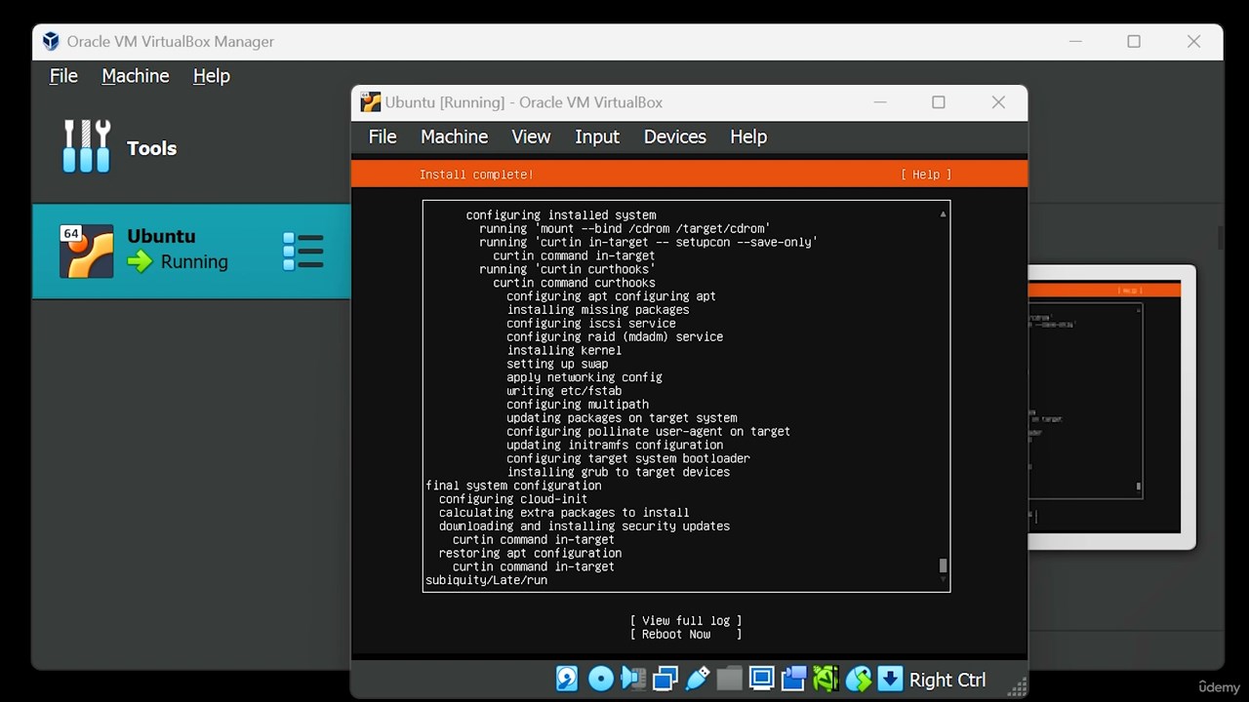
Task: Click 'restoring apt configuration' log line
Action: (x=530, y=553)
